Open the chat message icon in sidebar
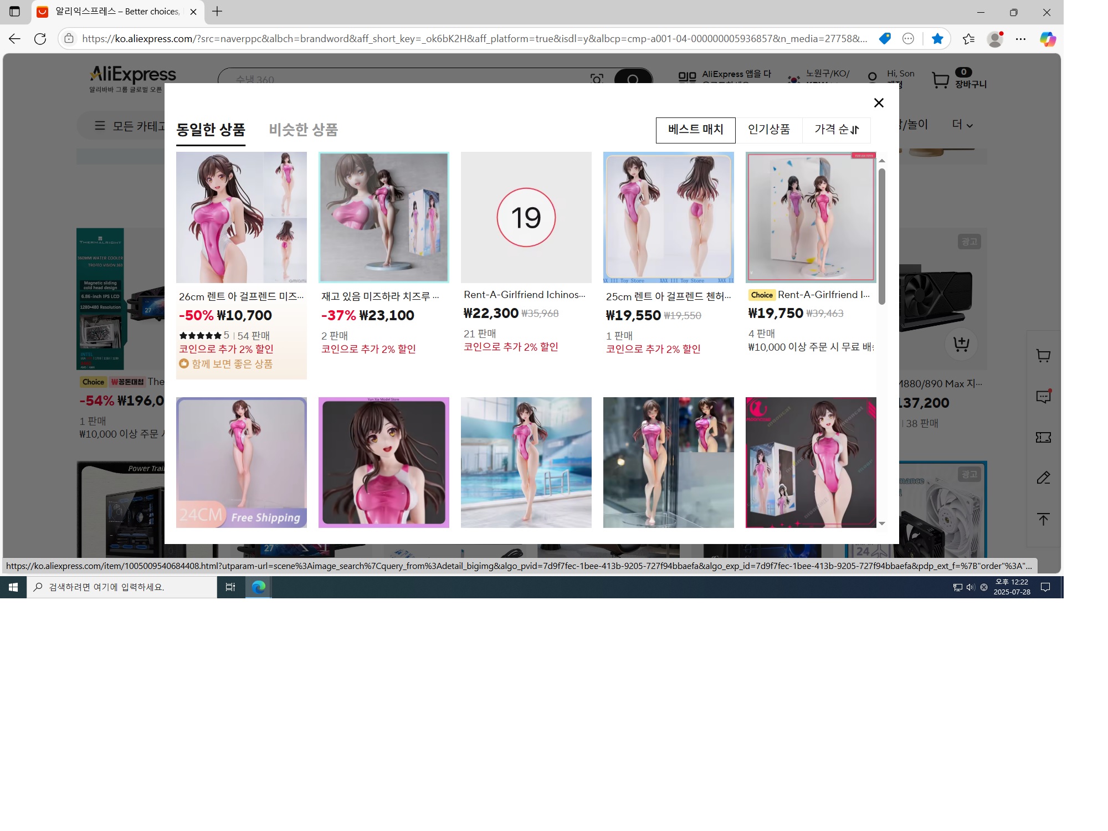Screen dimensions: 1108x831 point(1043,397)
